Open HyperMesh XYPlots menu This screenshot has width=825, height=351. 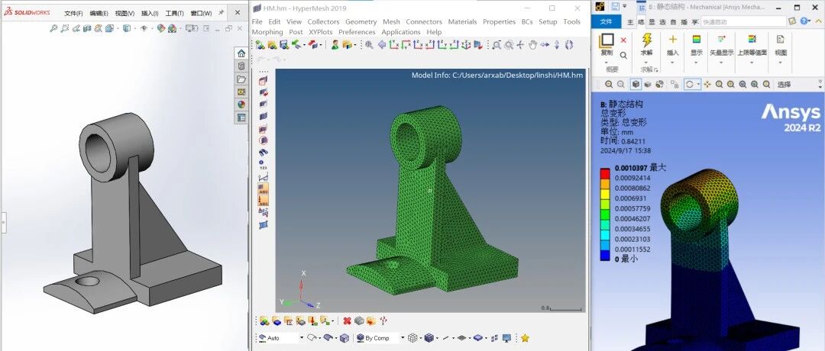(320, 32)
